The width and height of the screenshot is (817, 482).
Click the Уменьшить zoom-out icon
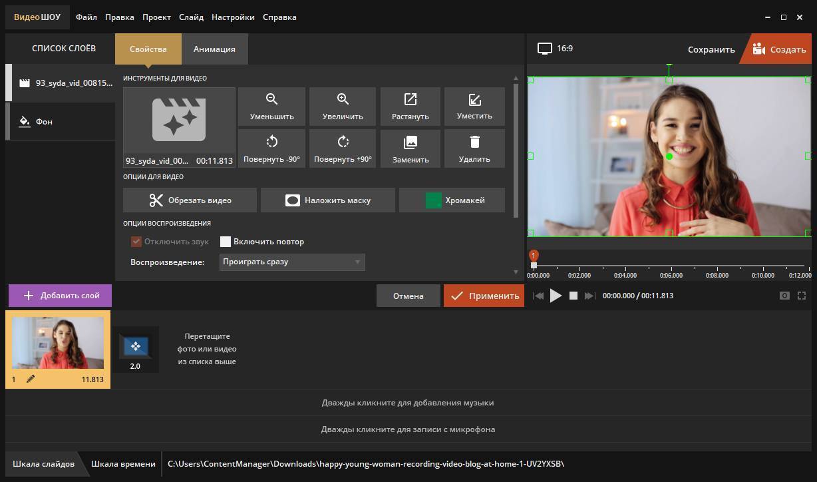pyautogui.click(x=271, y=100)
